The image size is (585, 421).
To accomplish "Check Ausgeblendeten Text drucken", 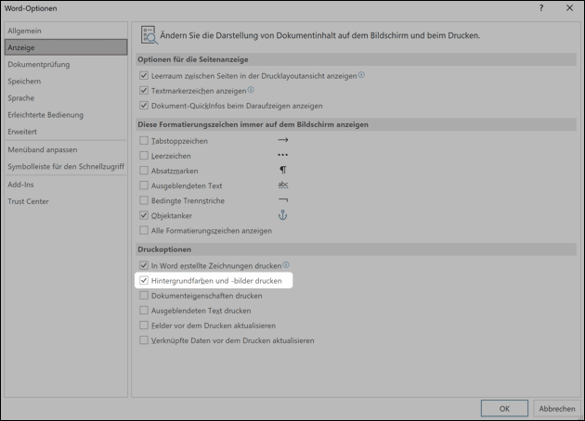I will click(144, 311).
